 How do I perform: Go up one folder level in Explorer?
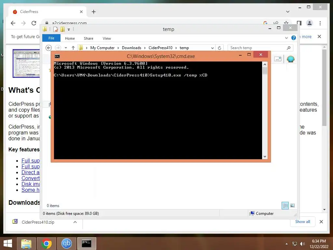pos(73,48)
